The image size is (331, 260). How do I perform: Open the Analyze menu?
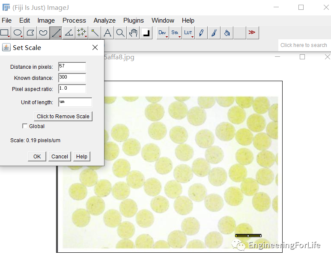[x=104, y=20]
